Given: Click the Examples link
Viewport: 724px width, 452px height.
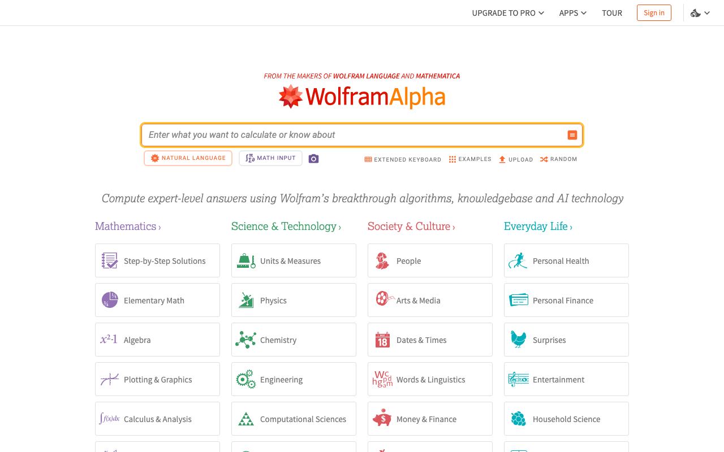Looking at the screenshot, I should pos(470,159).
